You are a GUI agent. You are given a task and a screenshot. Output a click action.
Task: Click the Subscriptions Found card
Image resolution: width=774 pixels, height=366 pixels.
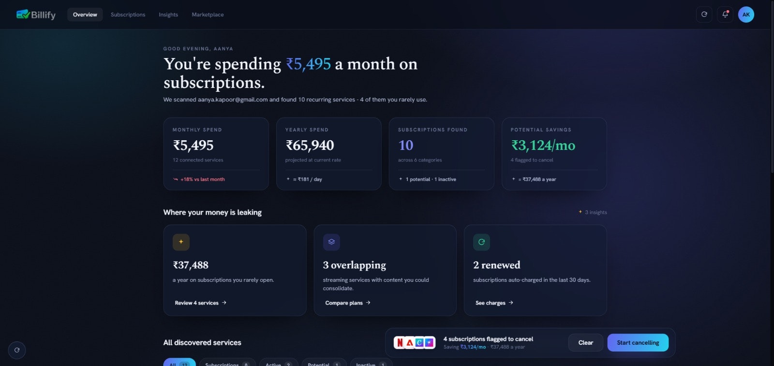441,154
